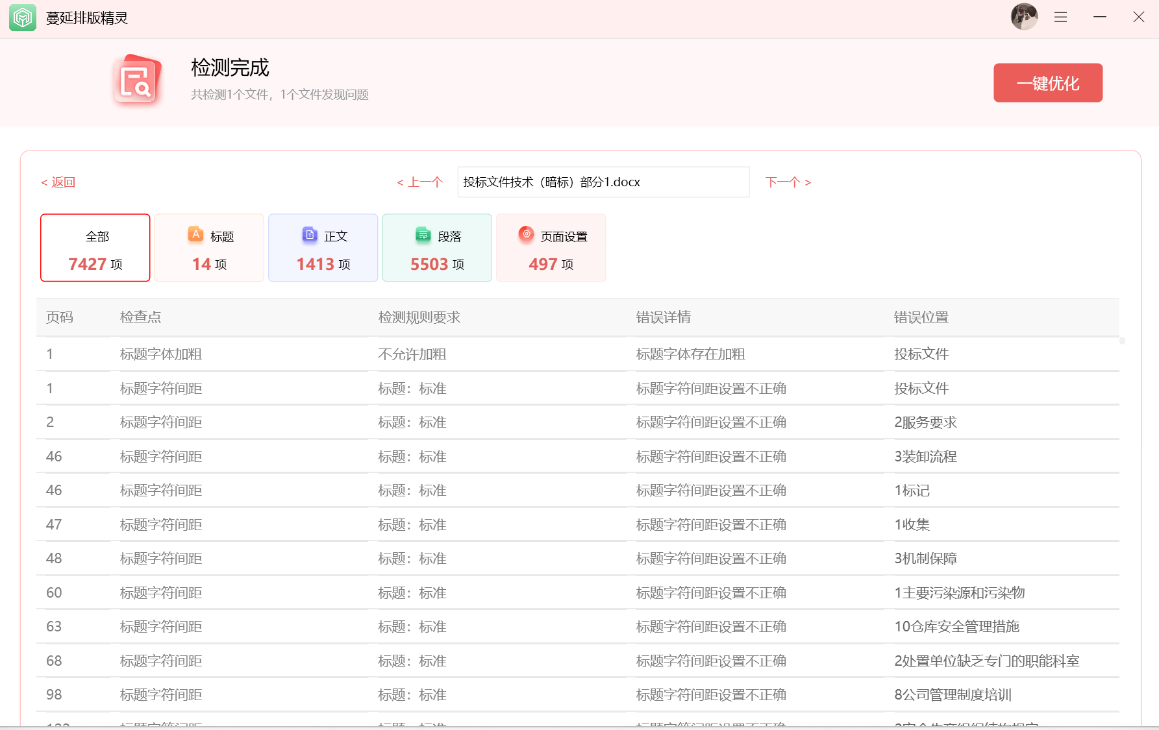Toggle the 段落 5503 项 category selection

pyautogui.click(x=437, y=247)
